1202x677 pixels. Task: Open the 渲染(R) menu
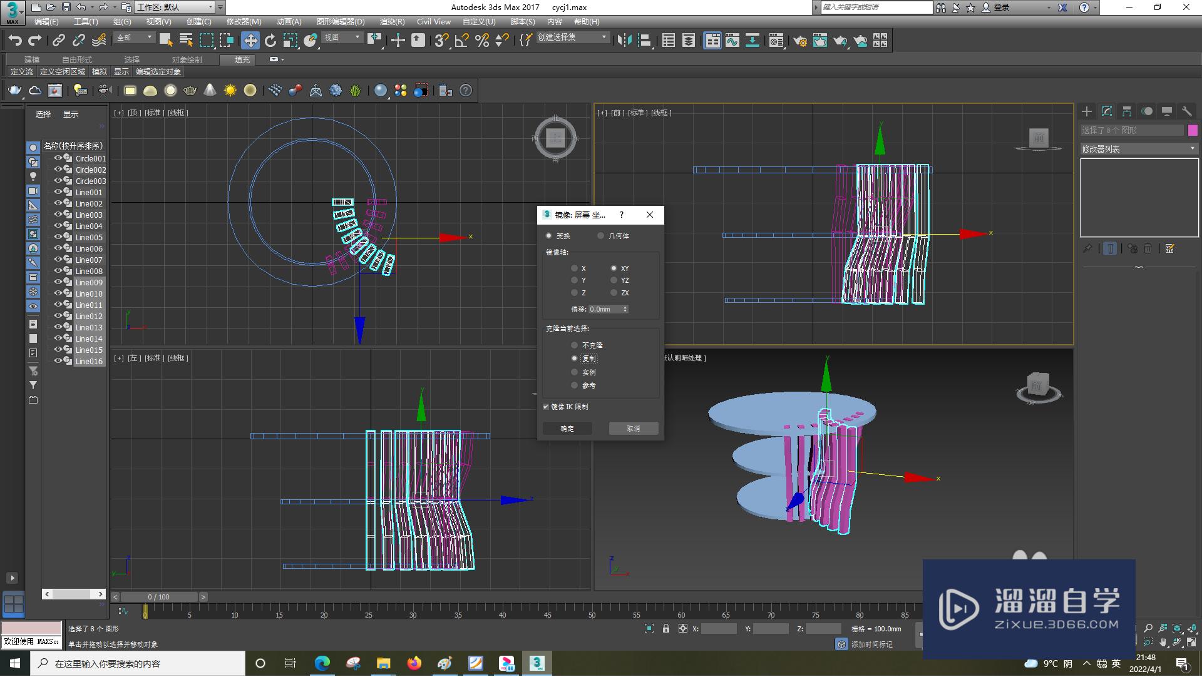coord(392,22)
